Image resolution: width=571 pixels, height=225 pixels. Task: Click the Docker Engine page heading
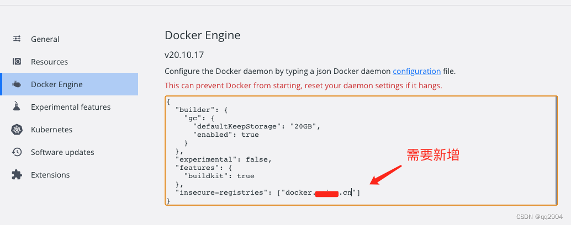(x=203, y=35)
